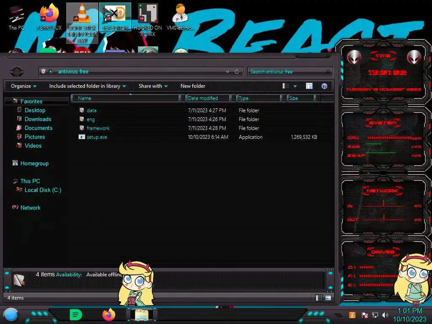Click the widget TIME header
The image size is (432, 324).
point(383,56)
